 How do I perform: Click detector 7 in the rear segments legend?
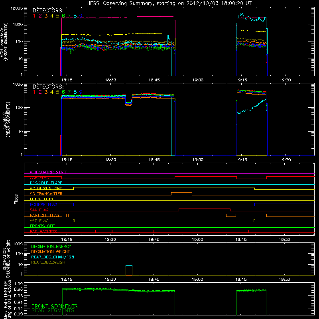click(x=69, y=92)
